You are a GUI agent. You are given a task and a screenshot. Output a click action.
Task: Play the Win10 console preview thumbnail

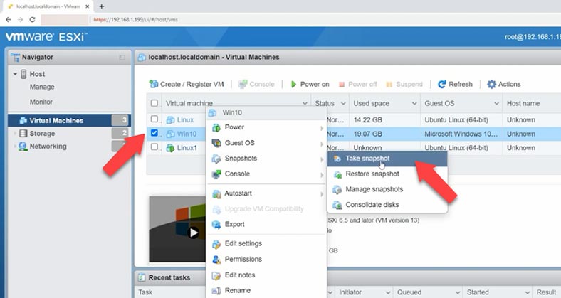point(194,233)
